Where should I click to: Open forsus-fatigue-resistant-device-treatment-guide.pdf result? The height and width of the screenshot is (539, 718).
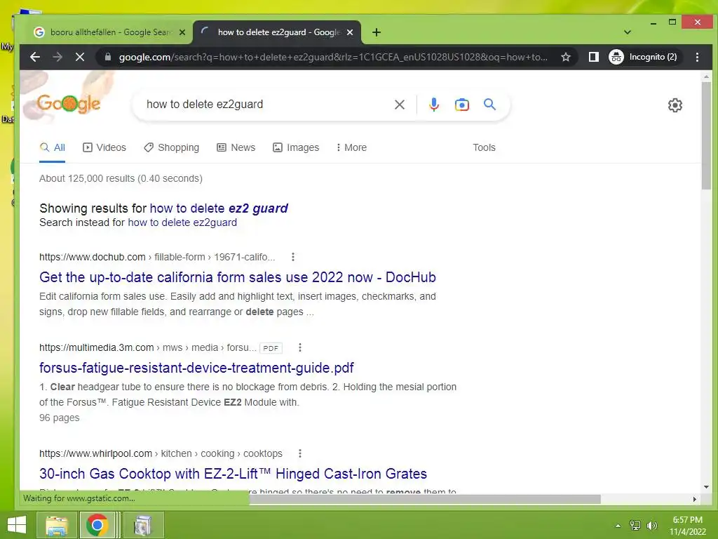pos(196,368)
